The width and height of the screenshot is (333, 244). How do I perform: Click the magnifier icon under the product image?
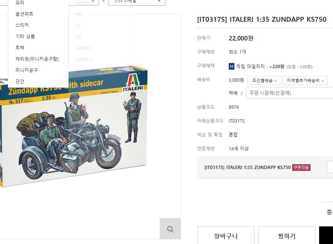click(170, 229)
